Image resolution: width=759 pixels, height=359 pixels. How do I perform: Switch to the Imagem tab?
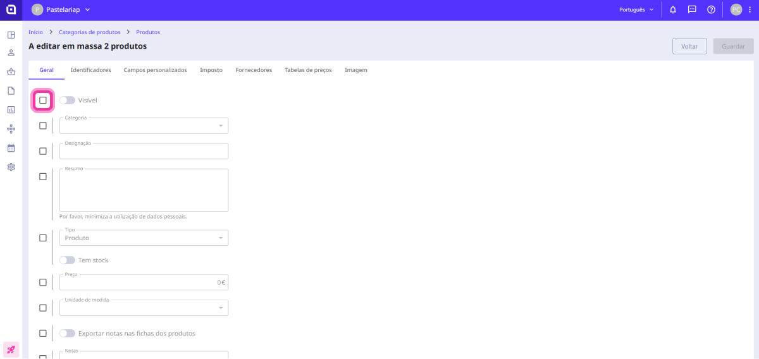coord(356,70)
